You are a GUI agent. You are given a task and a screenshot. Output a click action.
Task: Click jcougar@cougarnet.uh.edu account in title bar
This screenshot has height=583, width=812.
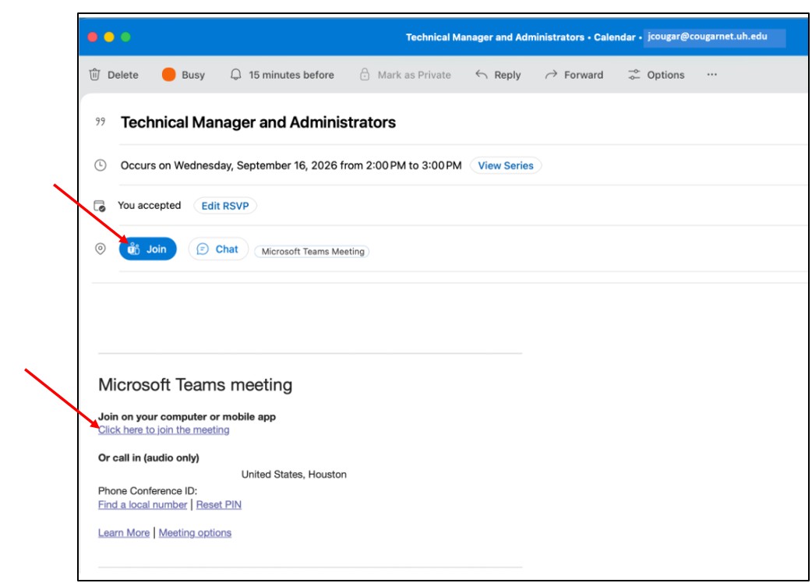click(708, 37)
